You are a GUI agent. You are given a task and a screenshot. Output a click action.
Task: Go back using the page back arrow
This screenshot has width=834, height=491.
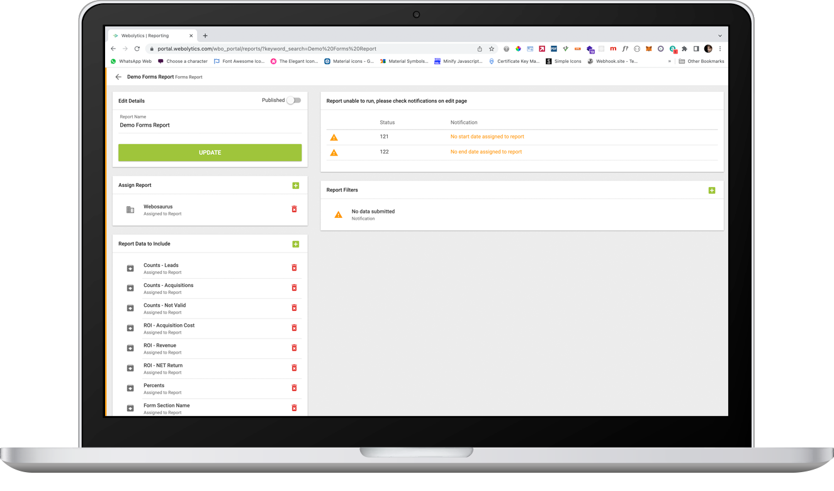[118, 77]
